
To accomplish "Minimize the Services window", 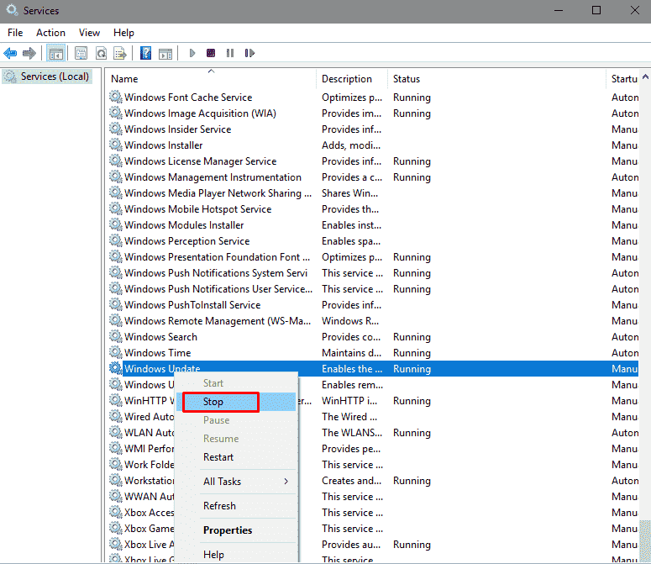I will coord(559,10).
